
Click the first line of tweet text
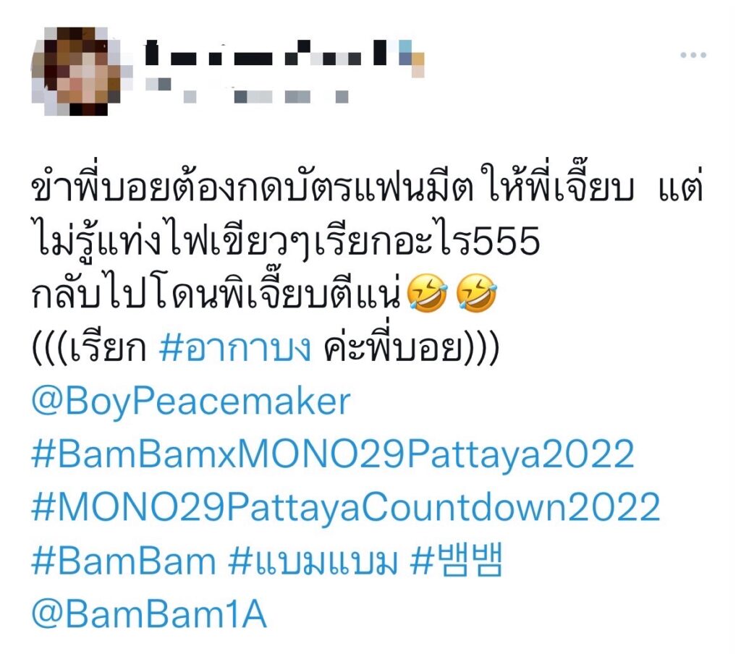368,187
